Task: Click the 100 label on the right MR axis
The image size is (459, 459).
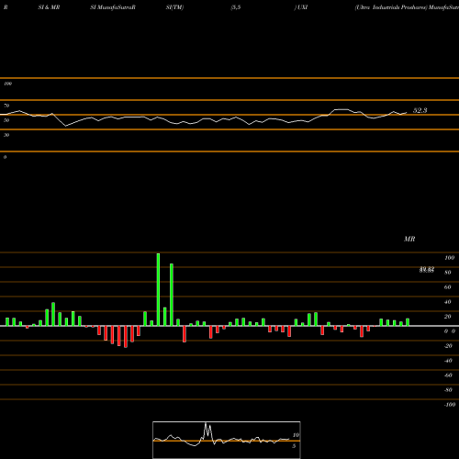Action: (449, 258)
